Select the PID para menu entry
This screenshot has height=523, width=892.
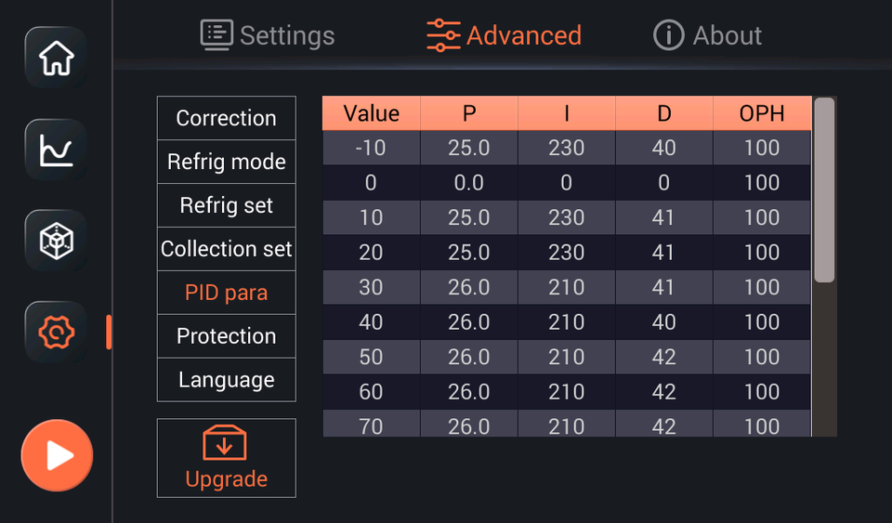click(x=226, y=293)
